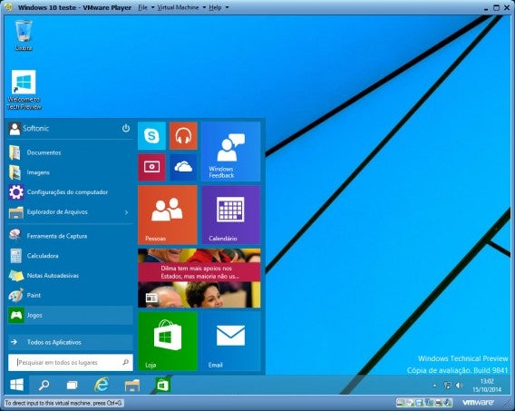The image size is (515, 411).
Task: Expand Explorador de Arquivos jump list arrow
Action: pos(126,212)
